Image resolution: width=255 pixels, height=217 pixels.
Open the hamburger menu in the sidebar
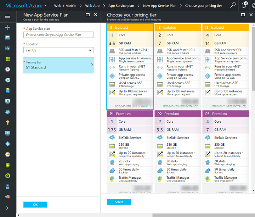click(x=8, y=16)
